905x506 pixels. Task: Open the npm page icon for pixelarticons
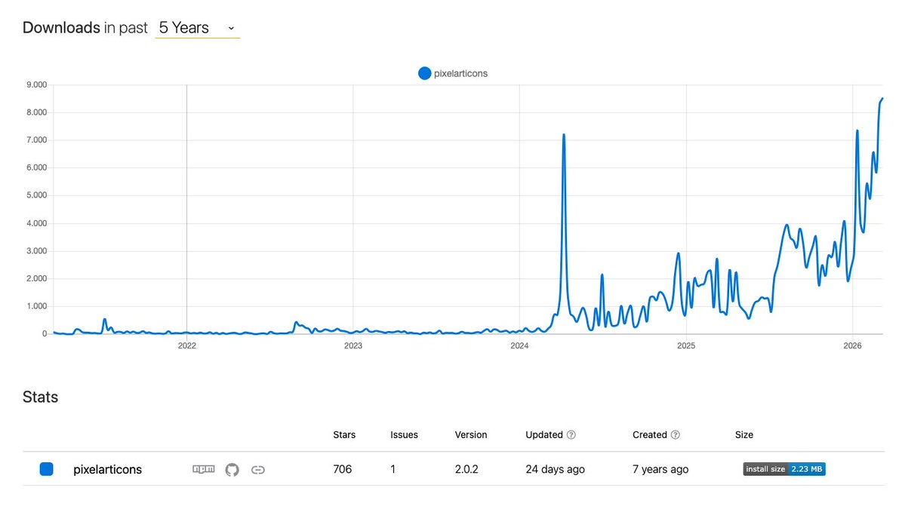click(x=203, y=469)
